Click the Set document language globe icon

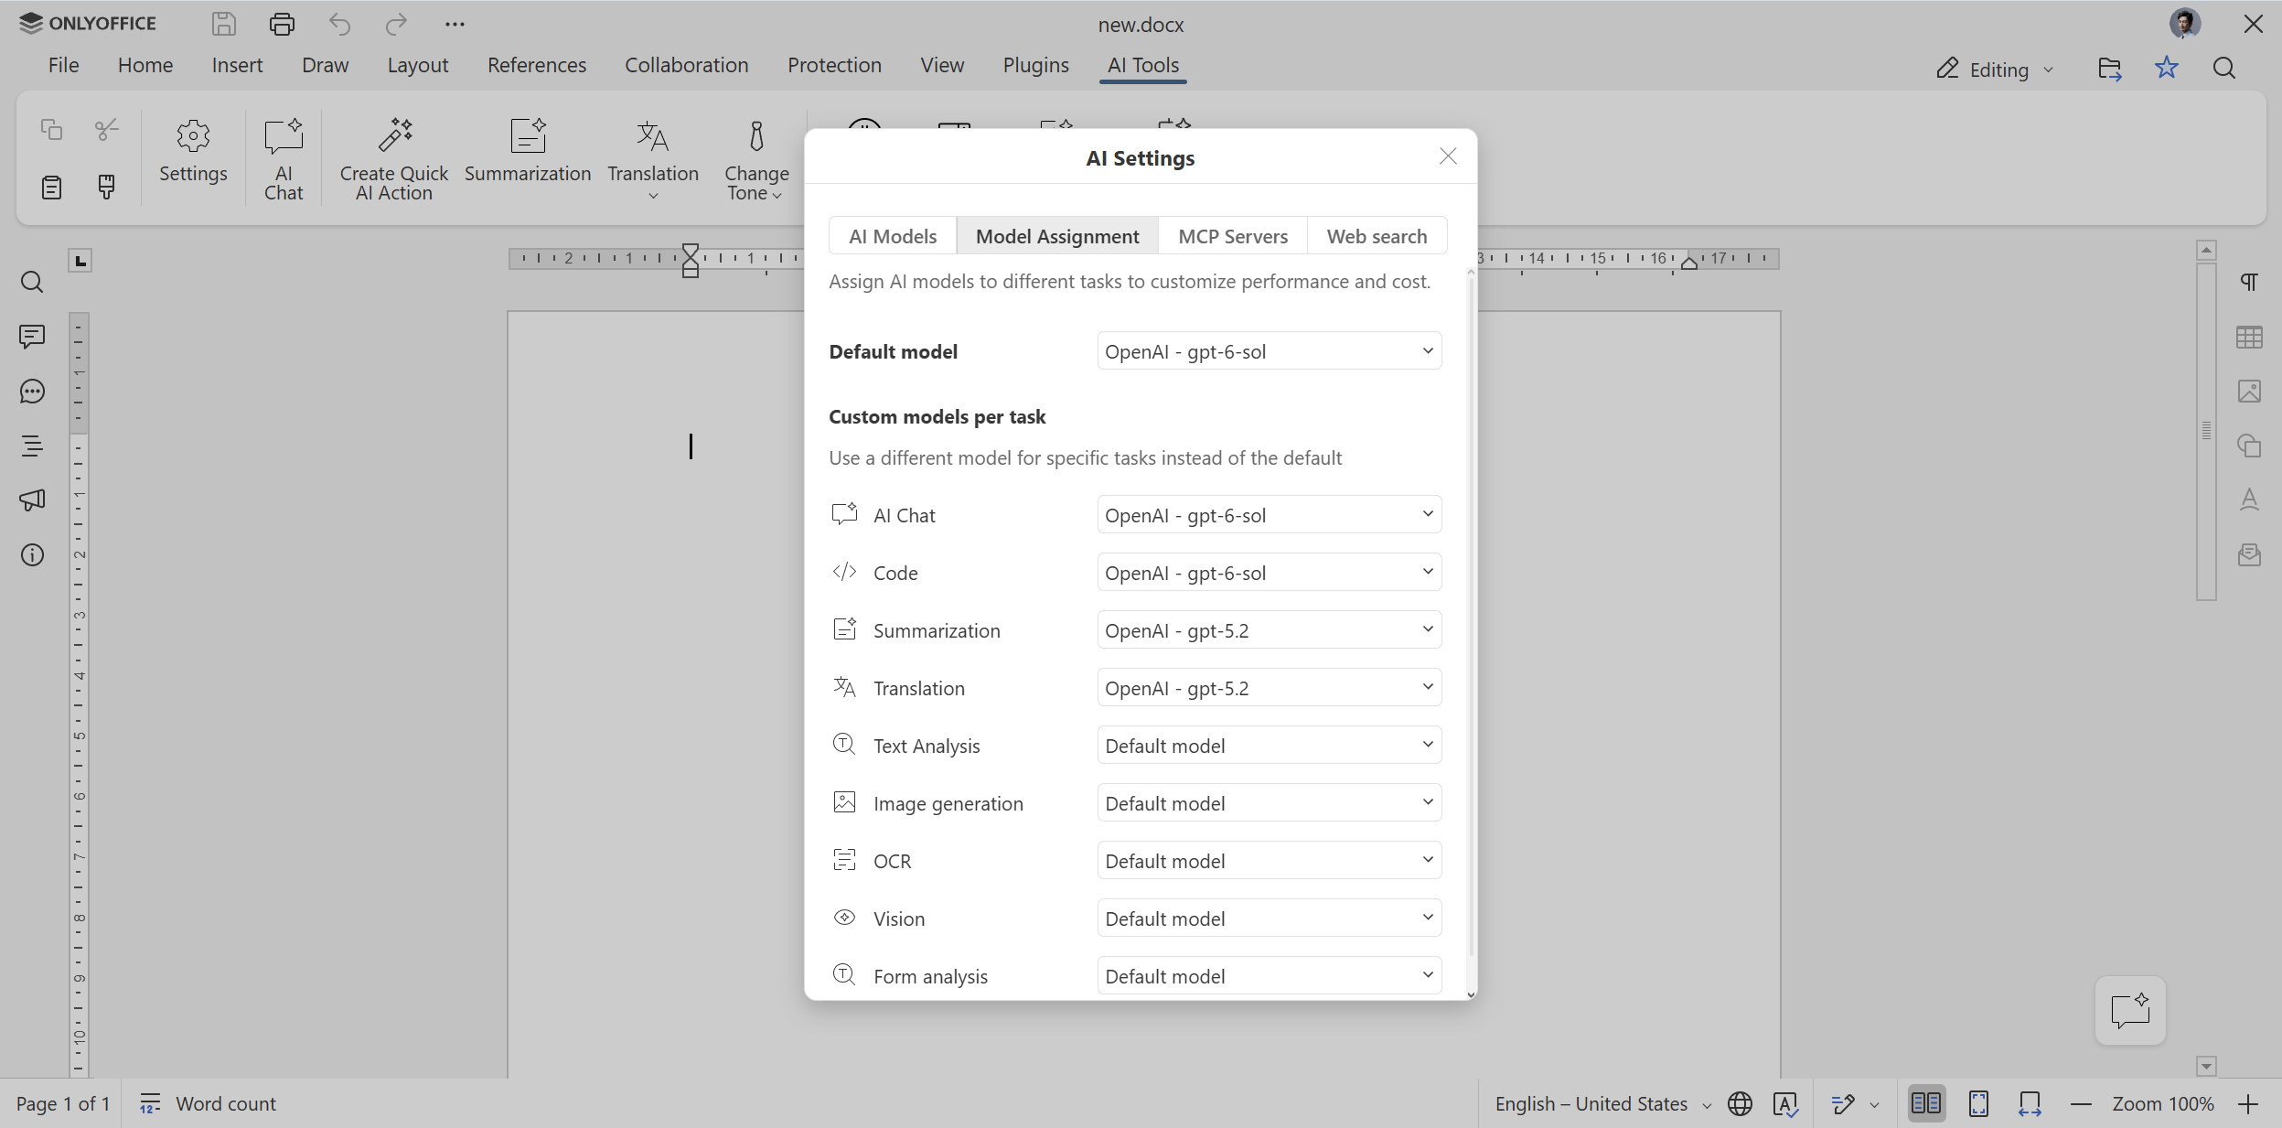tap(1740, 1104)
